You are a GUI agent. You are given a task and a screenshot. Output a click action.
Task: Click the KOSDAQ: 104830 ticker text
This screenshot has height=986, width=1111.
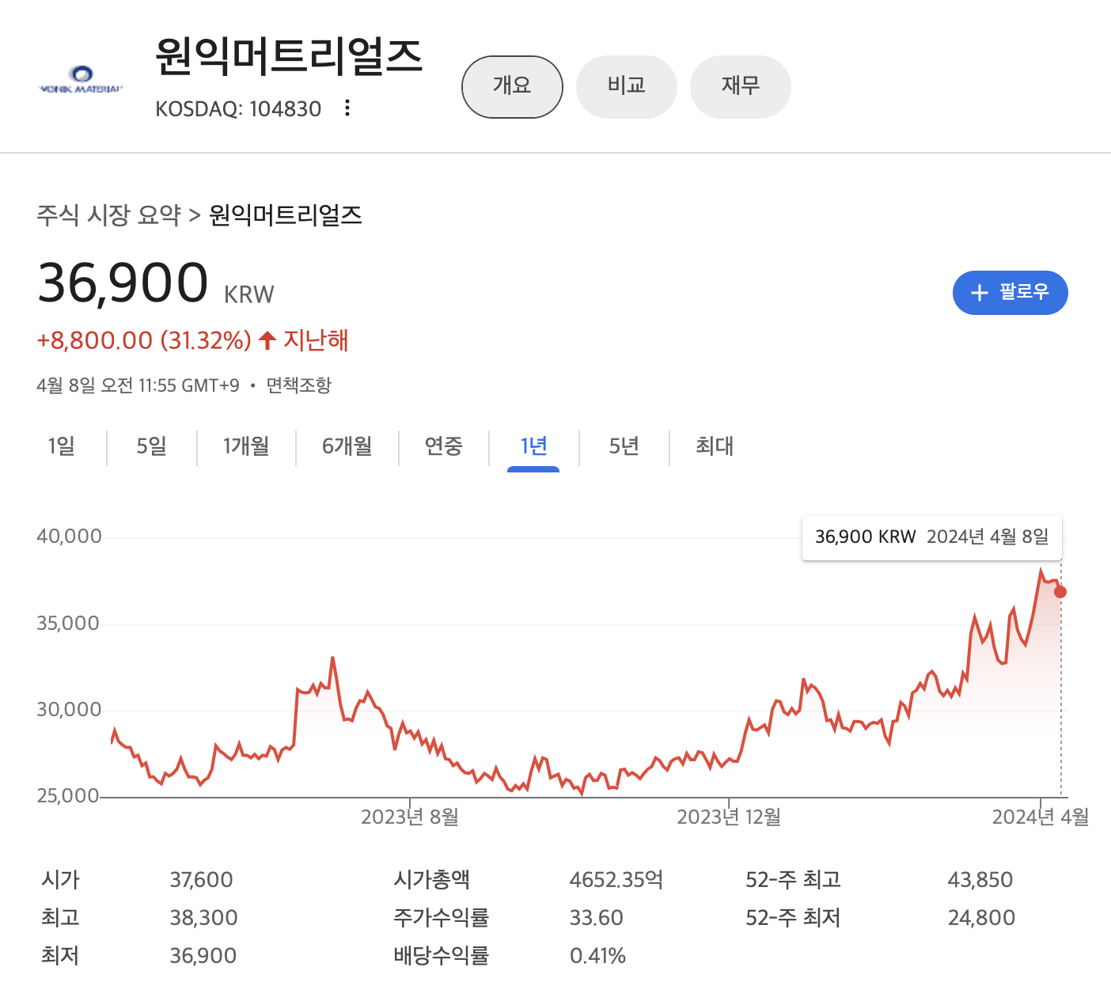pos(238,108)
